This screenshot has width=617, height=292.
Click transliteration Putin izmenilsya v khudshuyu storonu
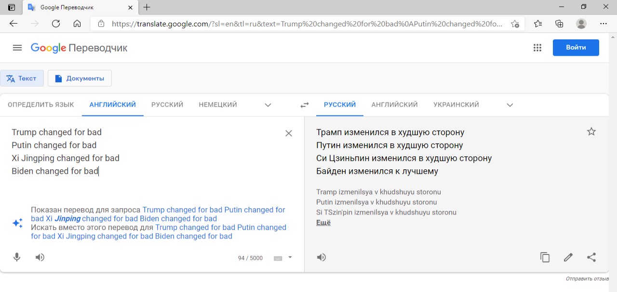point(376,202)
